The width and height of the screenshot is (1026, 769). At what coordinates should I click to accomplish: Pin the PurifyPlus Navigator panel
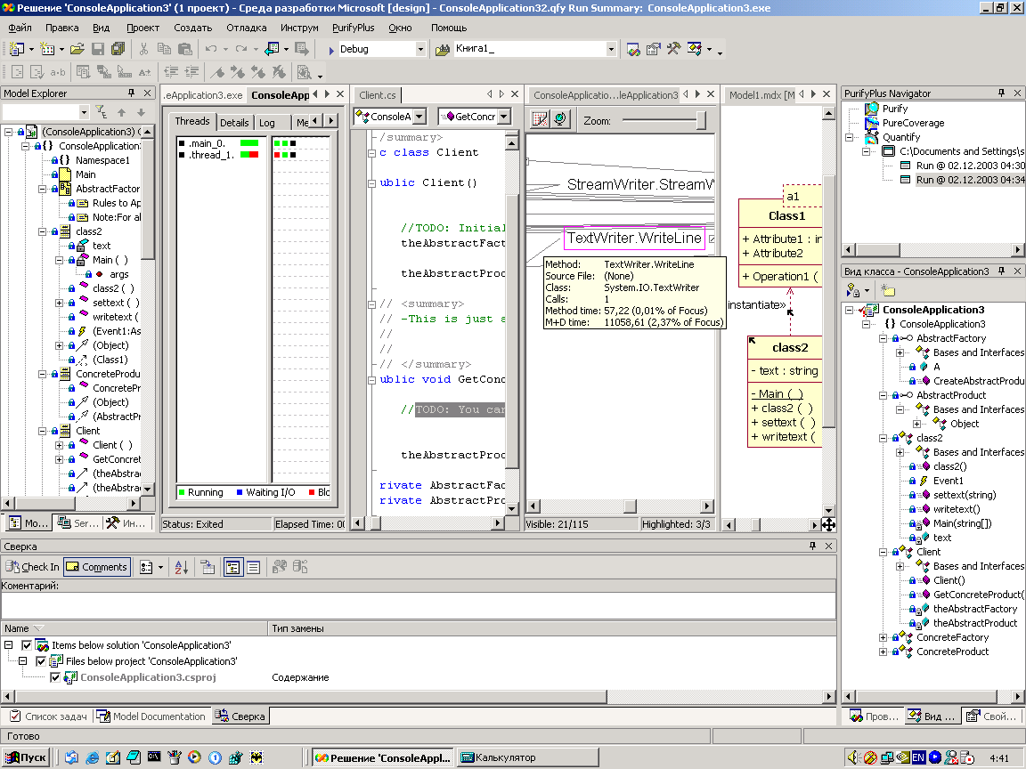(1001, 93)
